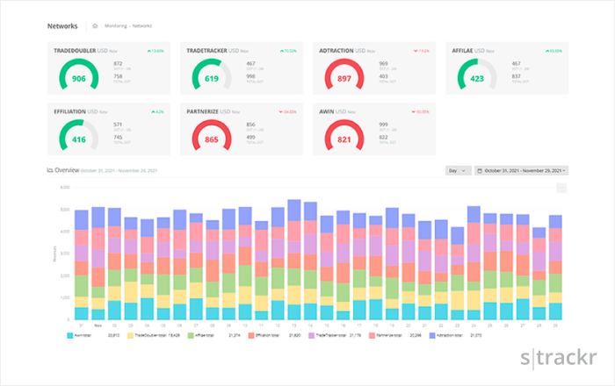Screen dimensions: 615x386
Task: Open the Adtraction network card
Action: (374, 68)
